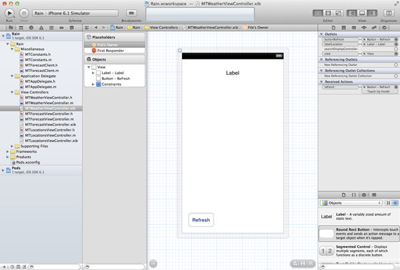
Task: Open the Objects library popup menu
Action: (351, 203)
